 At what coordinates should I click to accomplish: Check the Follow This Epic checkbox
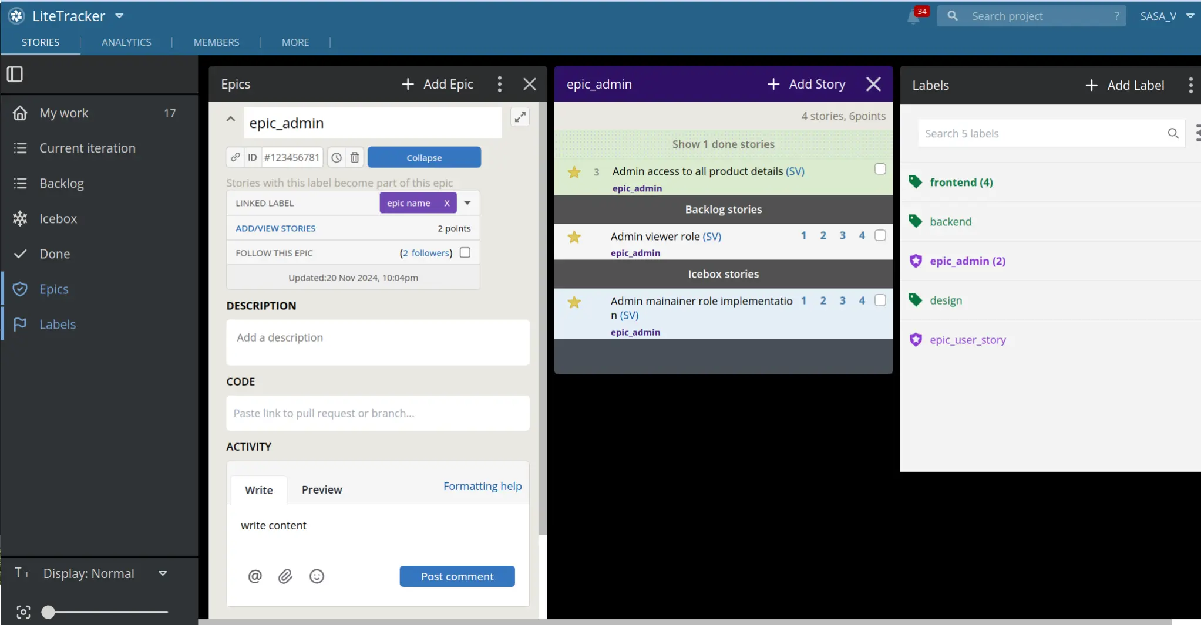pos(465,253)
